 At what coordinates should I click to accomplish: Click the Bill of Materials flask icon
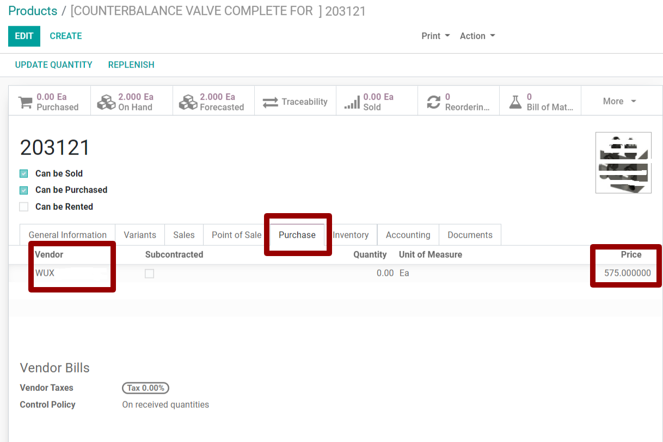coord(515,102)
